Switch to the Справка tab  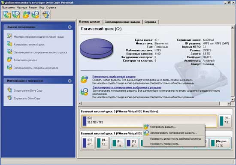pyautogui.click(x=150, y=22)
